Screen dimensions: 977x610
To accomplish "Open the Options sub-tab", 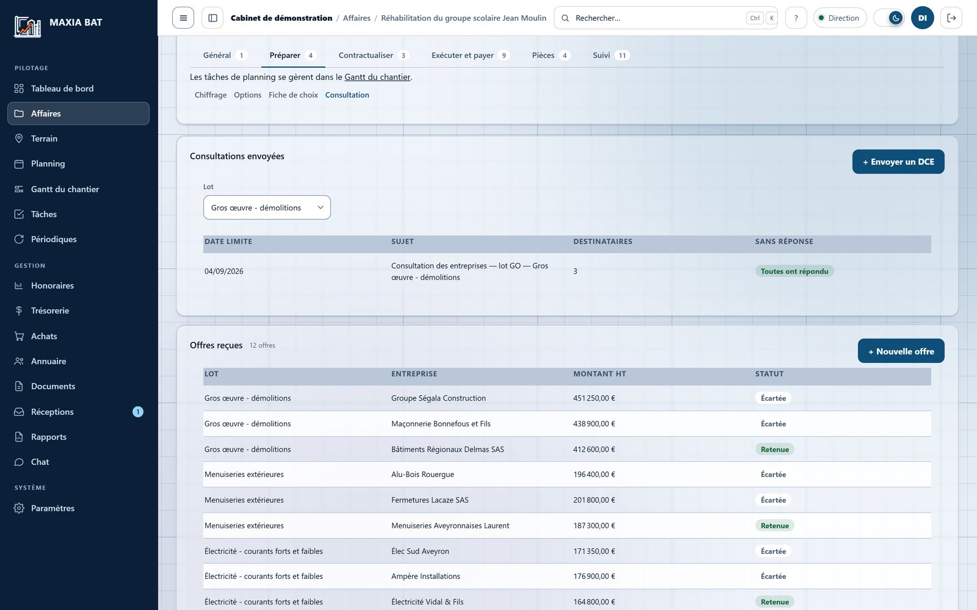I will coord(247,95).
